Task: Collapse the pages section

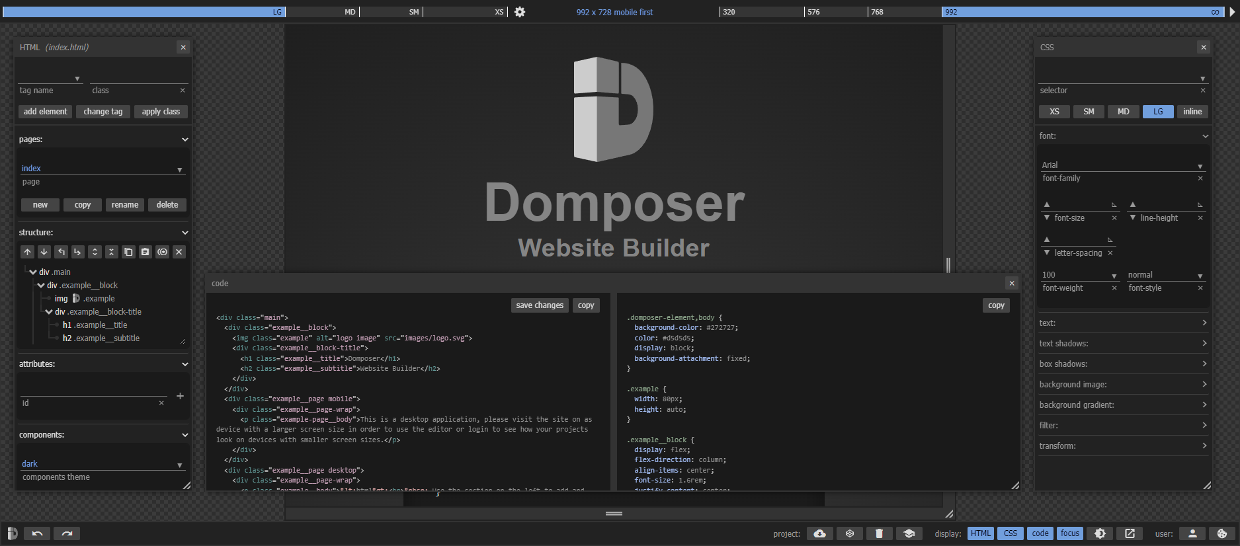Action: (185, 139)
